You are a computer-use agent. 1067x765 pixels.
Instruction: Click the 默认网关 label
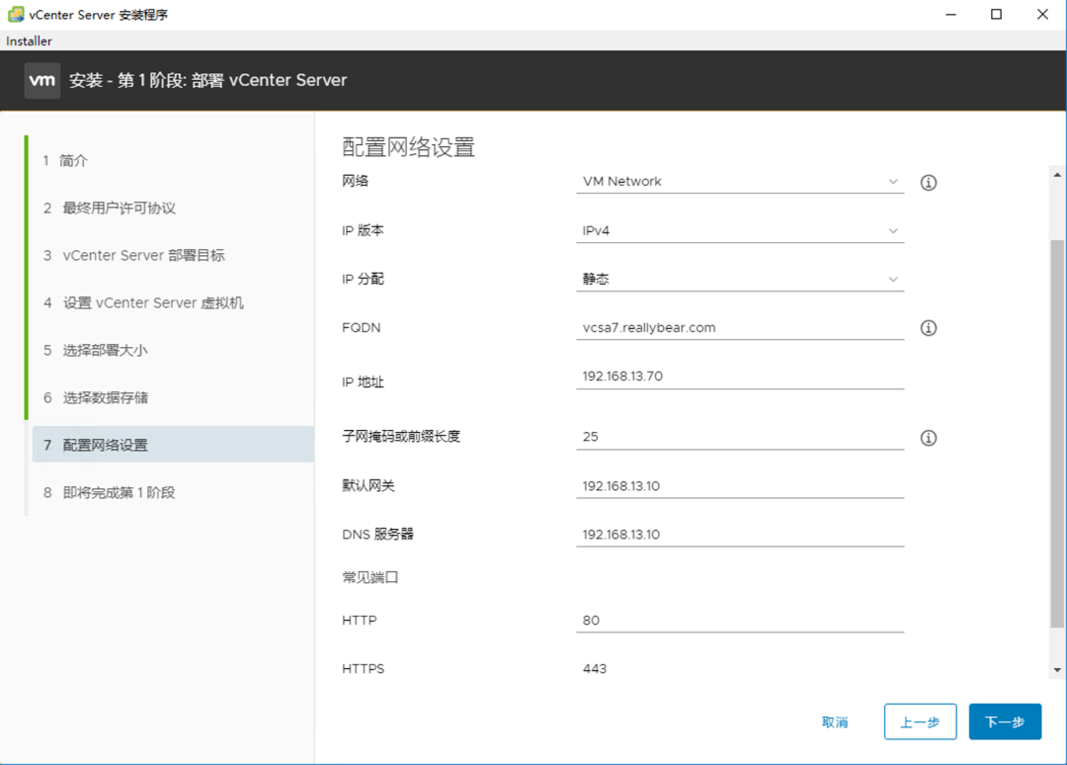pos(369,485)
